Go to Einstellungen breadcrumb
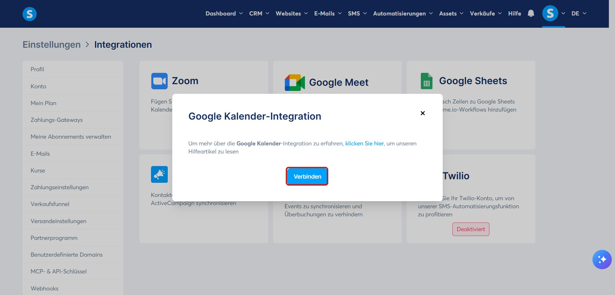Screen dimensions: 615x295 (52, 44)
